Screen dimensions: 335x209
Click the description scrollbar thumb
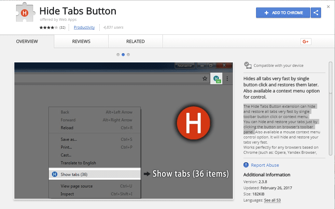click(x=331, y=78)
